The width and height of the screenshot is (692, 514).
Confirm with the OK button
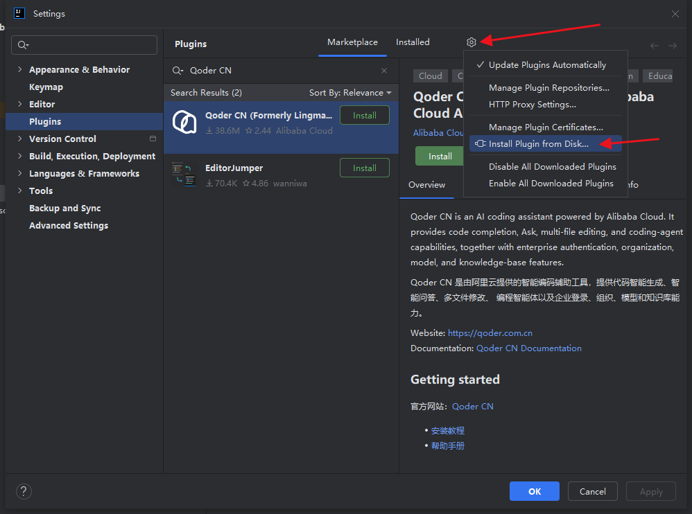(x=535, y=491)
